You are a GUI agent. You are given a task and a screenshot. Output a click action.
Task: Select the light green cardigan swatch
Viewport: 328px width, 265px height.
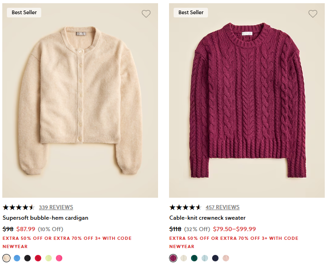(49, 258)
